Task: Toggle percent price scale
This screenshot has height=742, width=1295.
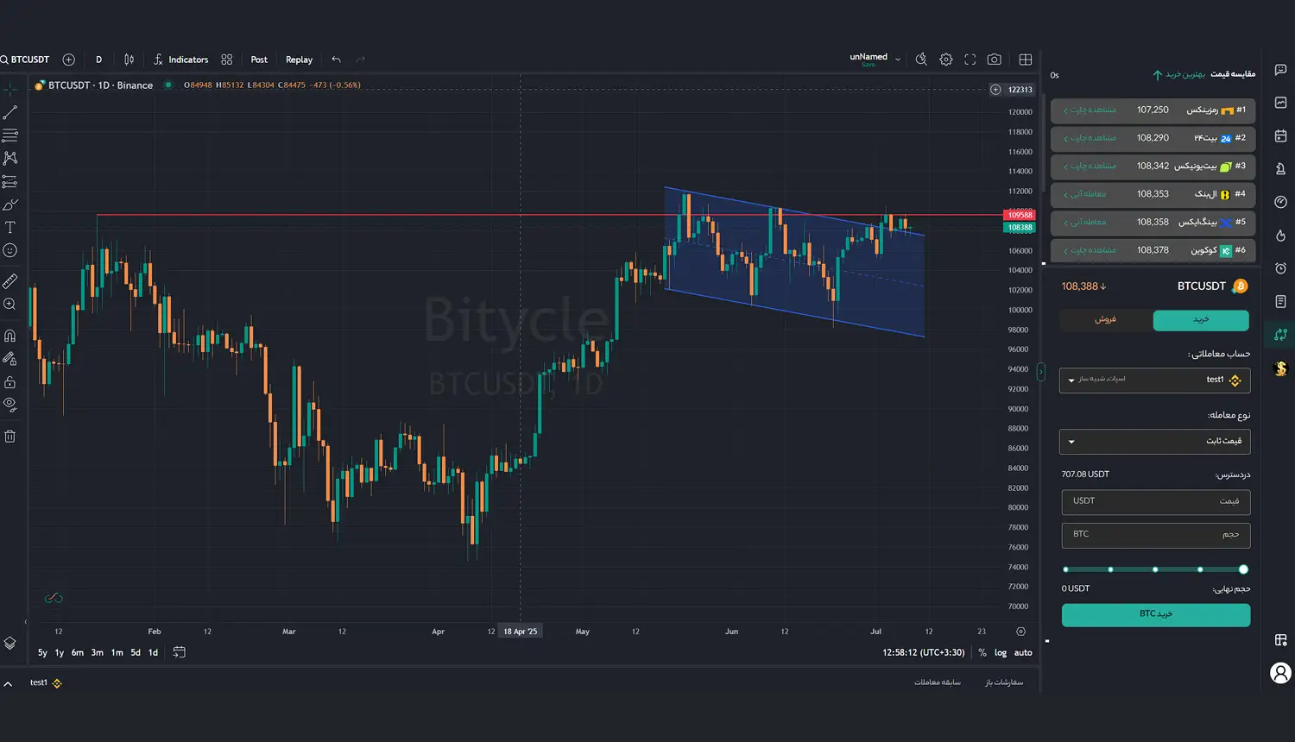Action: click(x=982, y=652)
